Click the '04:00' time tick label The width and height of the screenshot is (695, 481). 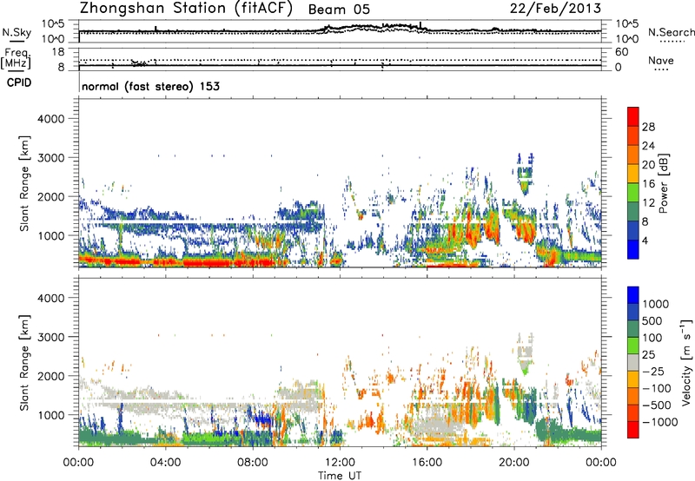(165, 463)
